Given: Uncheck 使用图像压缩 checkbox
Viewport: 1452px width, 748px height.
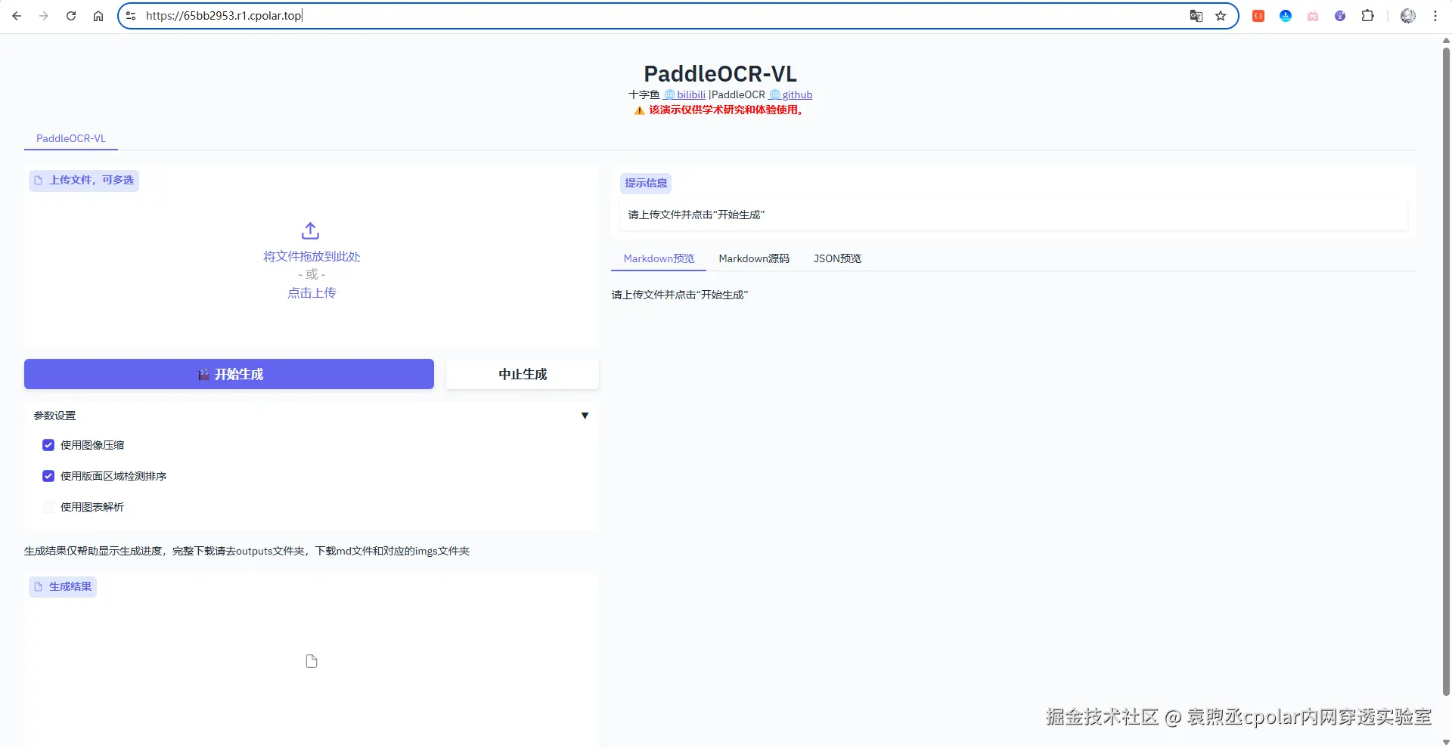Looking at the screenshot, I should [48, 445].
